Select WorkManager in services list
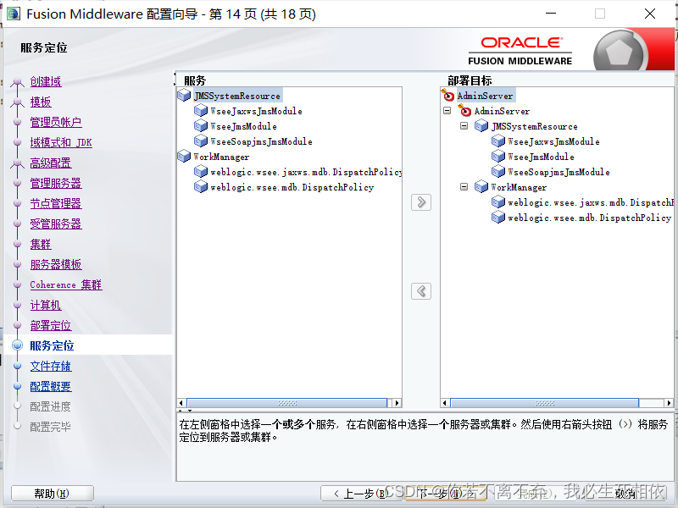The width and height of the screenshot is (678, 508). click(x=221, y=157)
